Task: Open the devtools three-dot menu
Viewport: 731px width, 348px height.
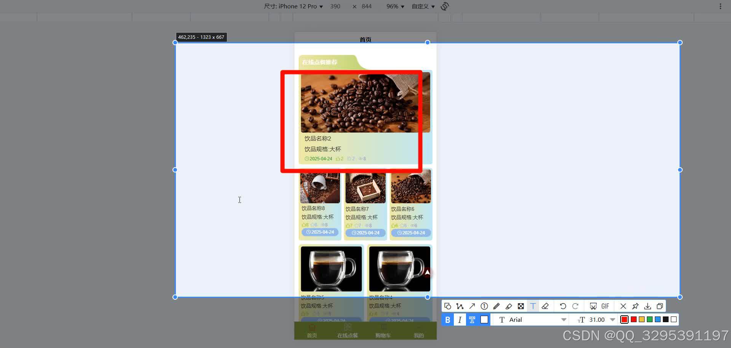Action: coord(720,6)
